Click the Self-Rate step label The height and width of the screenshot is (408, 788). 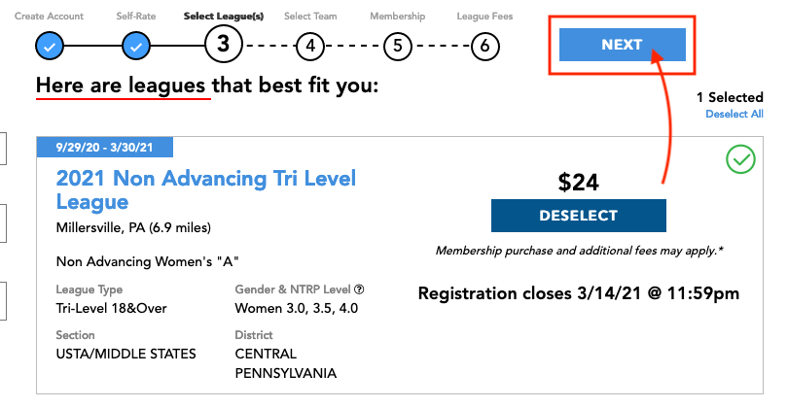[135, 17]
